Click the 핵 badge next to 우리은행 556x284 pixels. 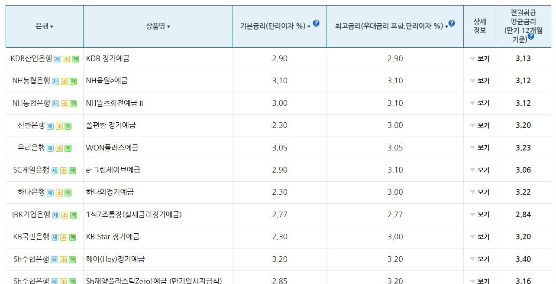coord(68,148)
